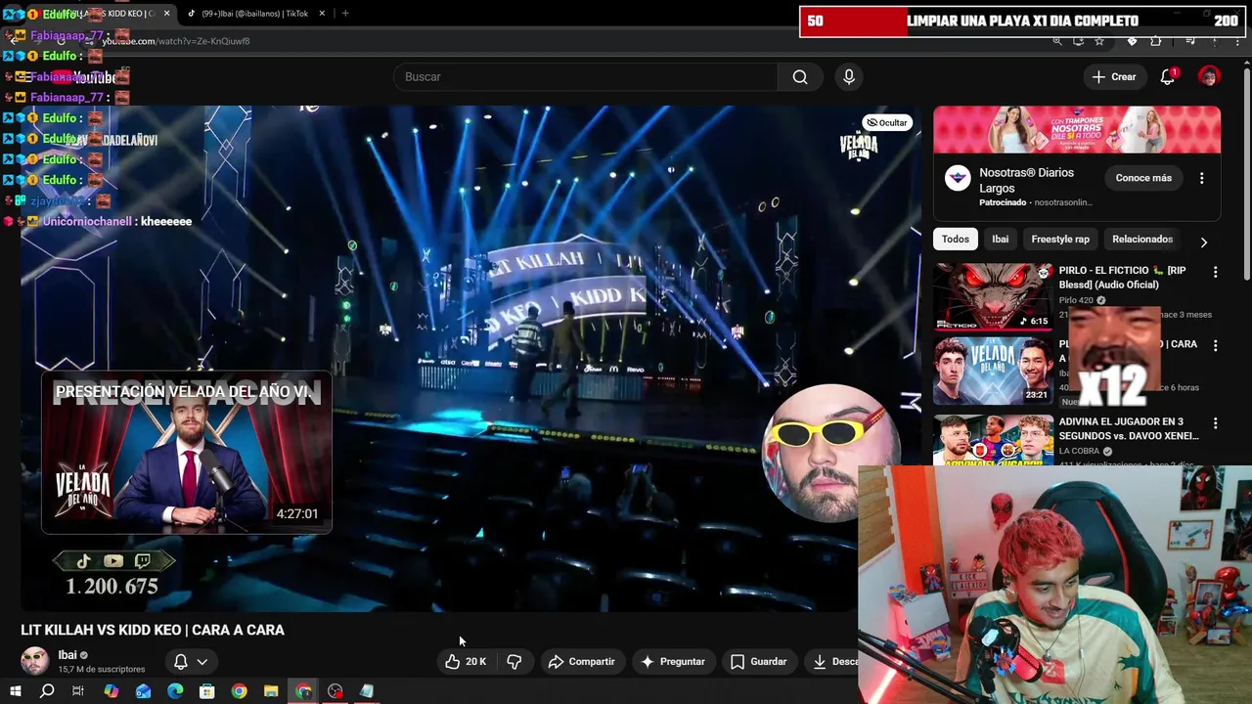Open OBS Studio from taskbar

(335, 692)
